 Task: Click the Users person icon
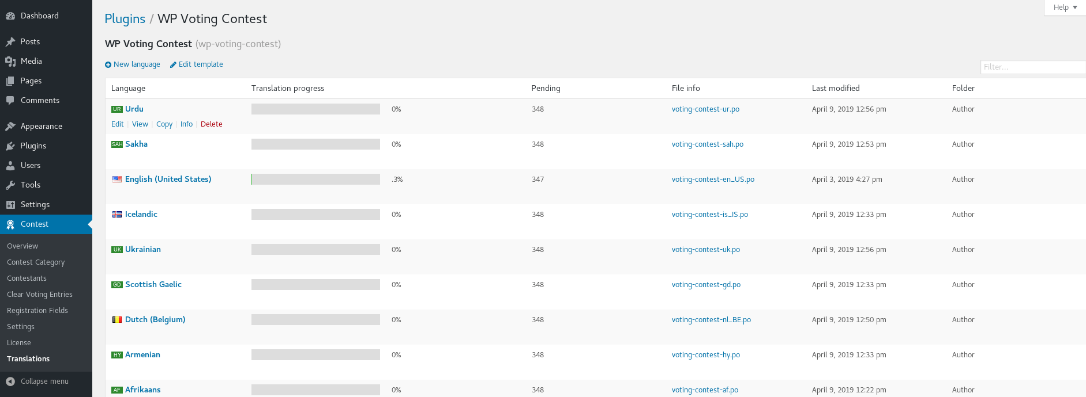pos(10,166)
